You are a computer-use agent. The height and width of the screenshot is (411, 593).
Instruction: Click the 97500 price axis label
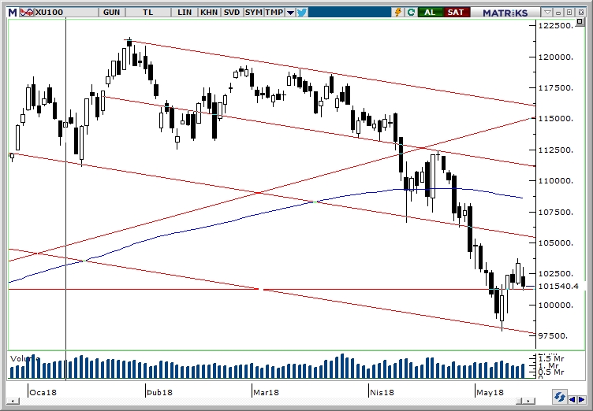coord(553,336)
